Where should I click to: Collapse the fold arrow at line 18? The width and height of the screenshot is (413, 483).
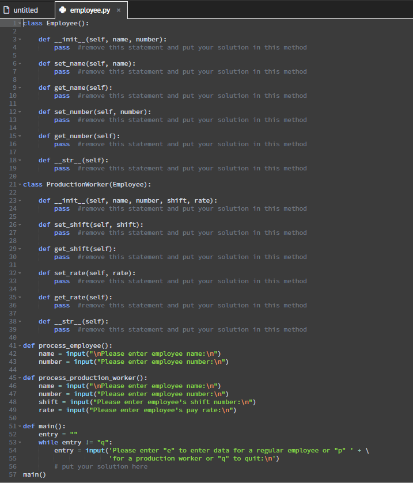pos(20,161)
